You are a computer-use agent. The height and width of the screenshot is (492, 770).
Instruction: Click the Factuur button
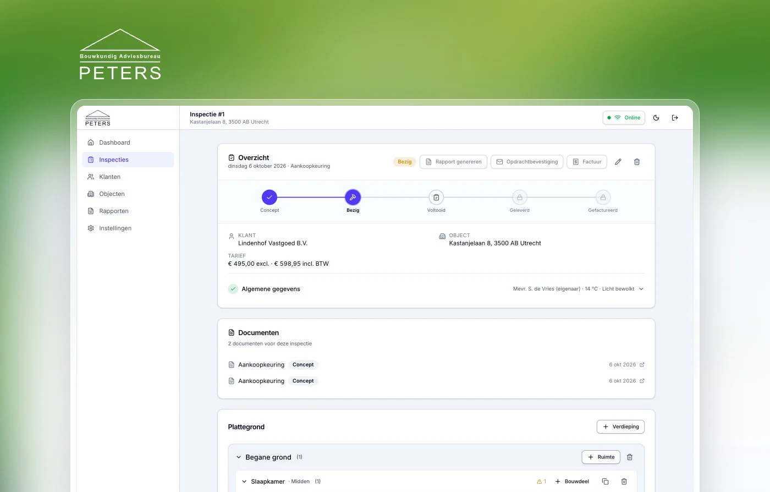pyautogui.click(x=587, y=162)
